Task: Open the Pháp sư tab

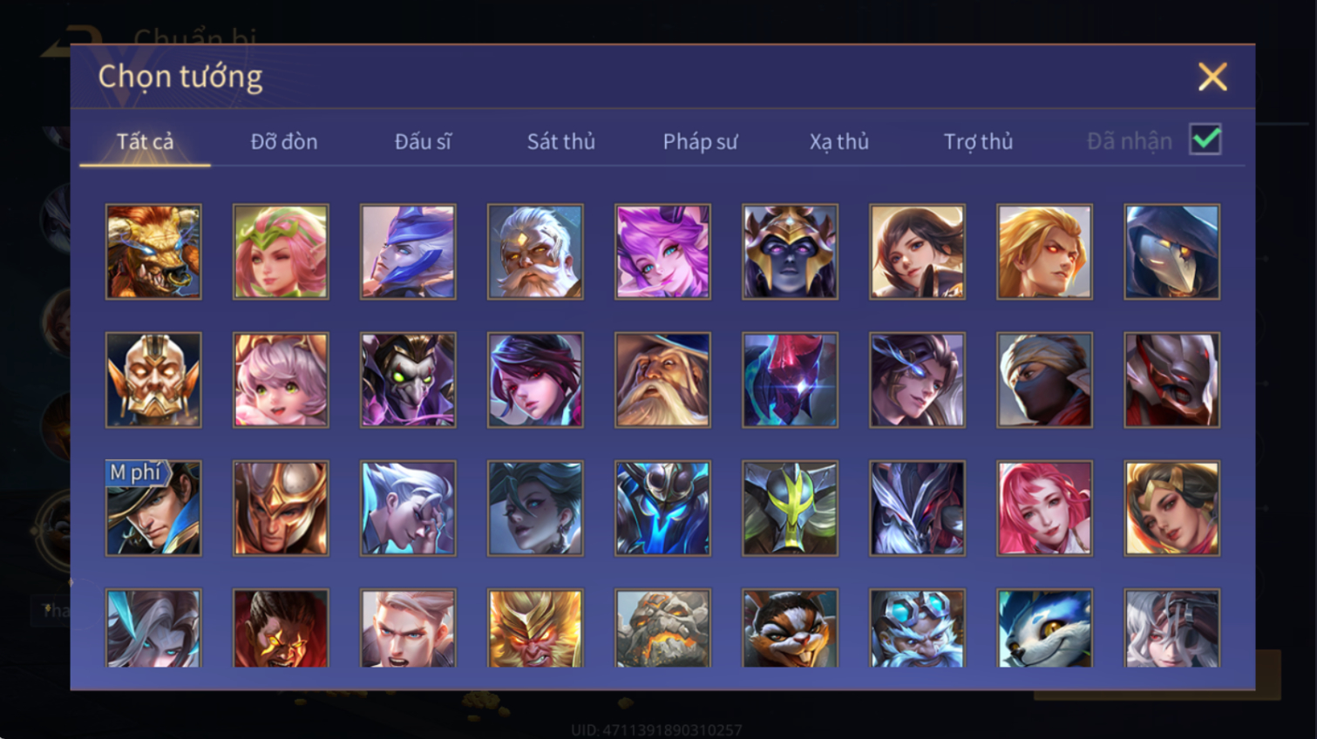Action: pyautogui.click(x=700, y=141)
